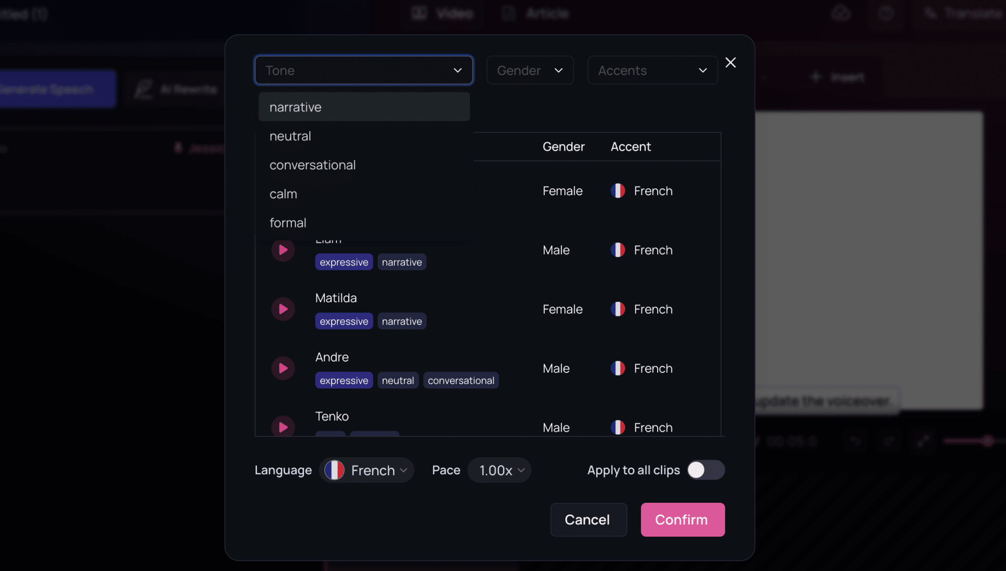Play Tenko voice sample
The height and width of the screenshot is (571, 1006).
(x=283, y=427)
